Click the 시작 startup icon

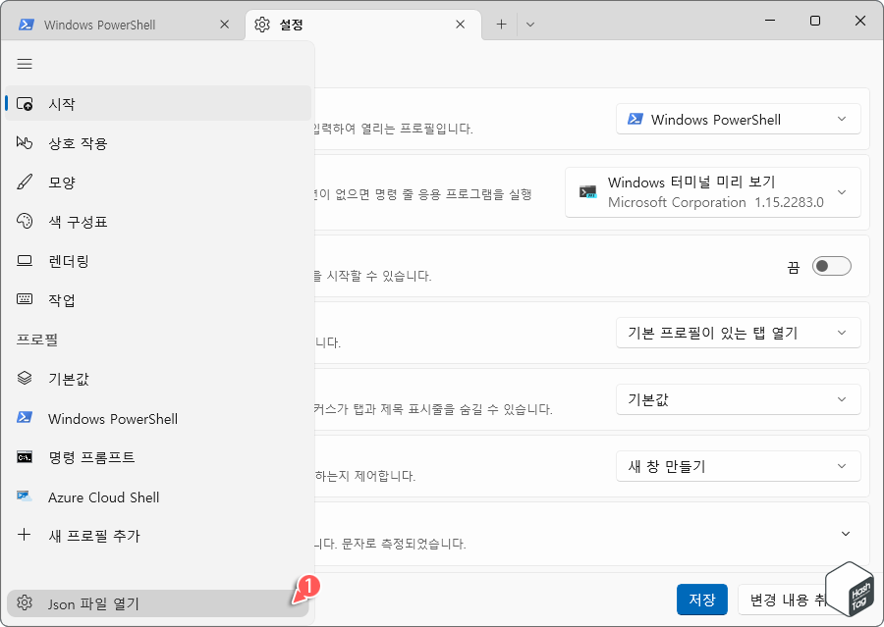point(25,104)
